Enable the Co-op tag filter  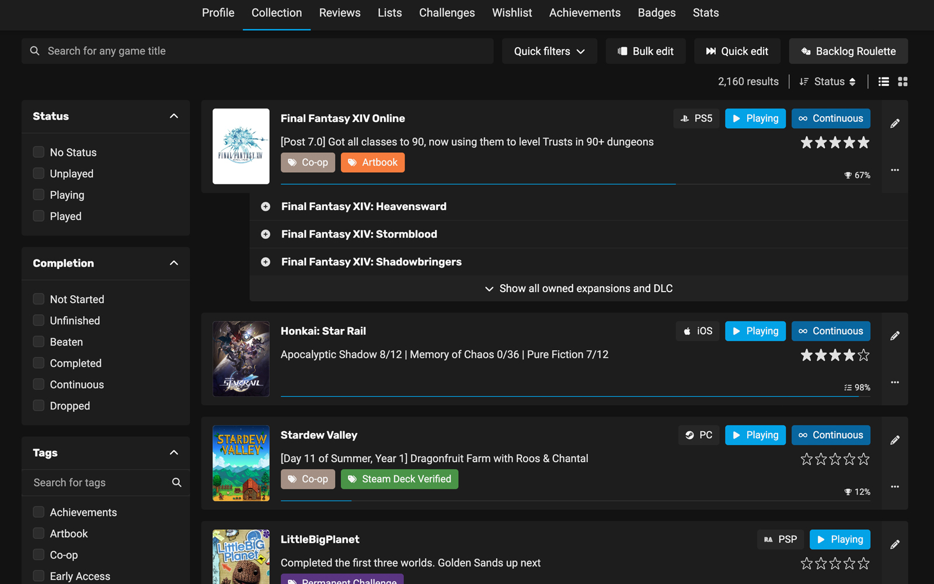39,554
